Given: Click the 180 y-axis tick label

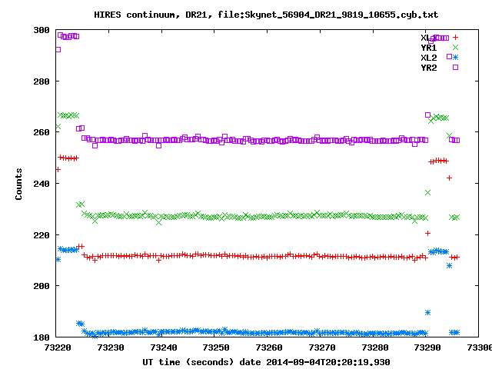Looking at the screenshot, I should (42, 337).
